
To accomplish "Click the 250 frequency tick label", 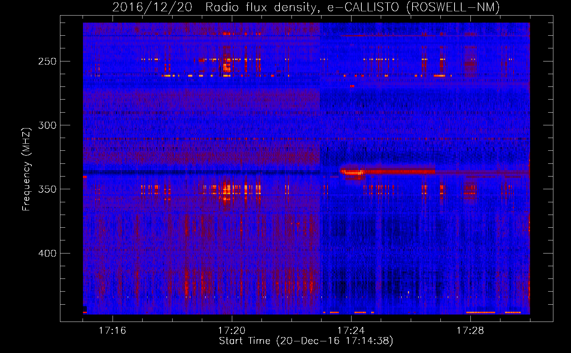I will 47,61.
